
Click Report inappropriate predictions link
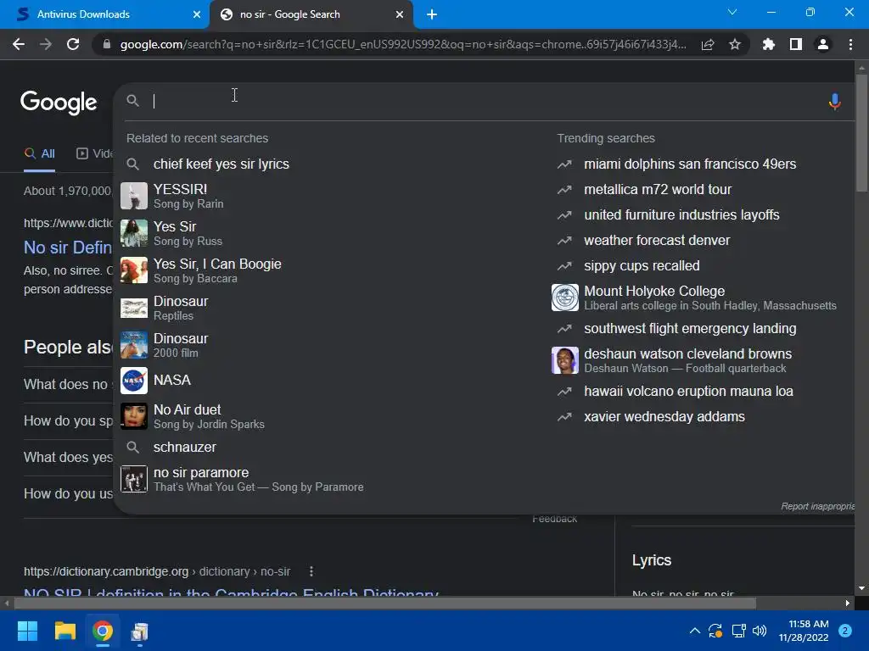[817, 506]
